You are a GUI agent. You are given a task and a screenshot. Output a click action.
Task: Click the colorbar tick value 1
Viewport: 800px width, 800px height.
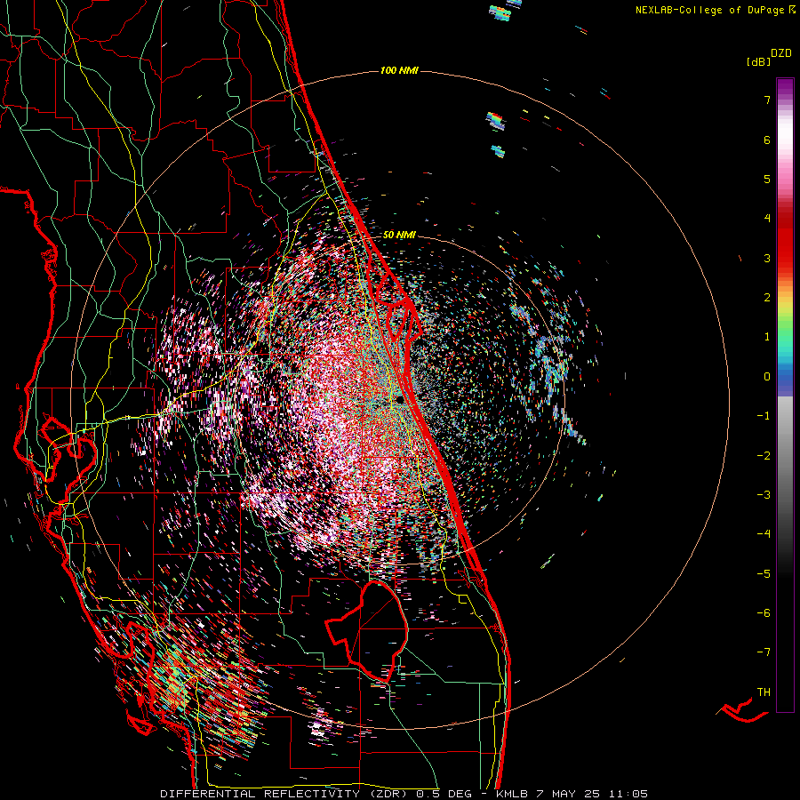(767, 337)
